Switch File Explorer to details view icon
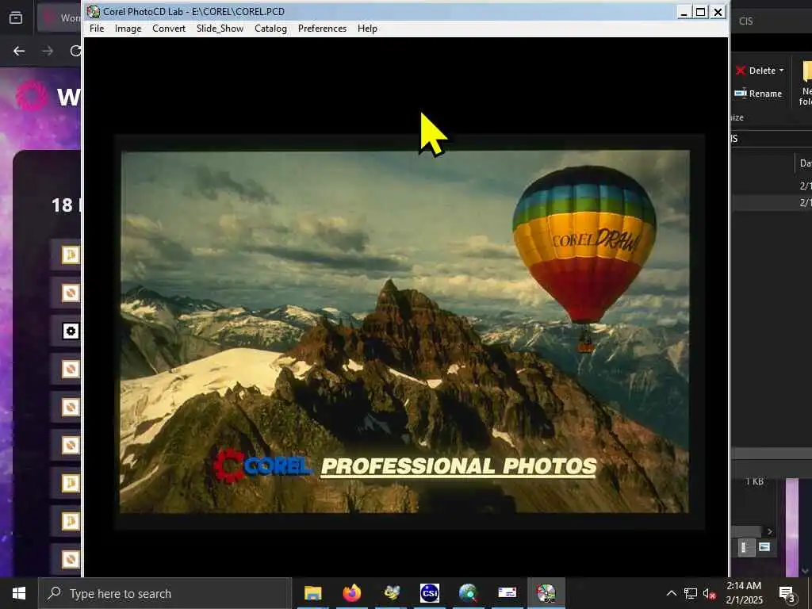Screen dimensions: 812x609 (x=745, y=547)
